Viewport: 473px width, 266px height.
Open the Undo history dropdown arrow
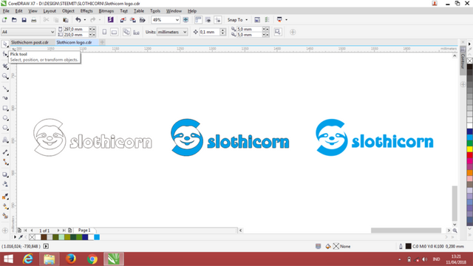click(x=85, y=20)
